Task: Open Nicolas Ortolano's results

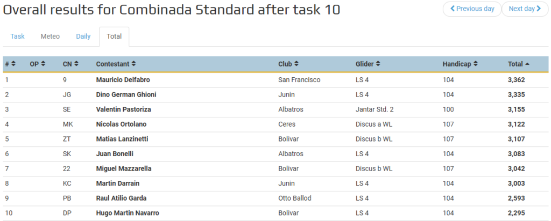Action: (121, 124)
